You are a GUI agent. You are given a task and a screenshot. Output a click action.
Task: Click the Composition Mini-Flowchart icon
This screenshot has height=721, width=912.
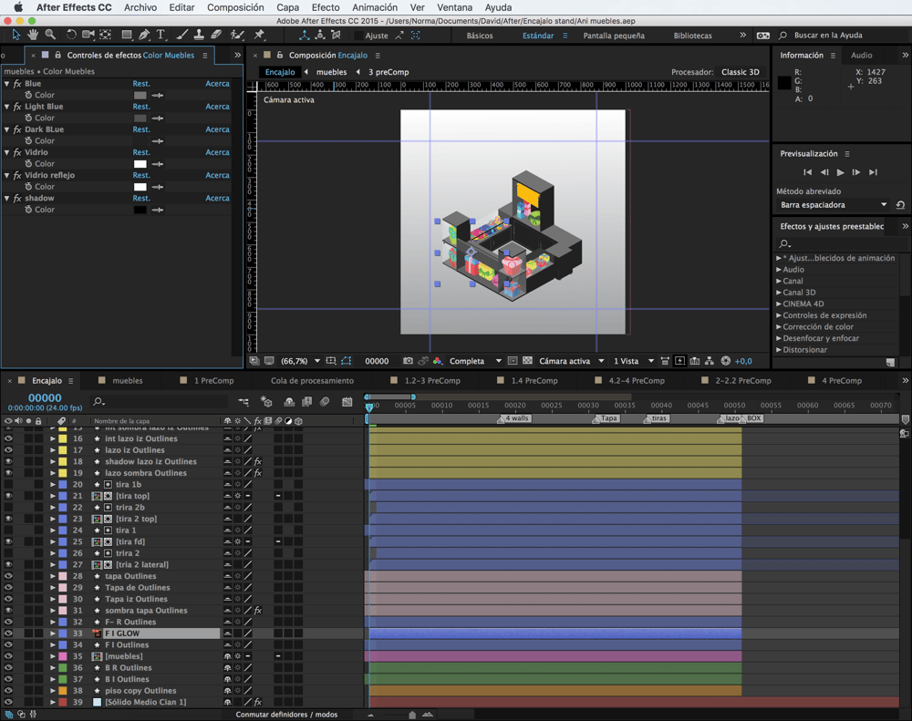click(x=244, y=402)
